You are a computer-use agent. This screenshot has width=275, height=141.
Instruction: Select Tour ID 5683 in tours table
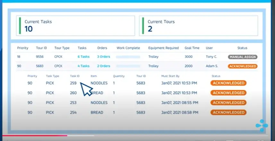[x=40, y=66]
